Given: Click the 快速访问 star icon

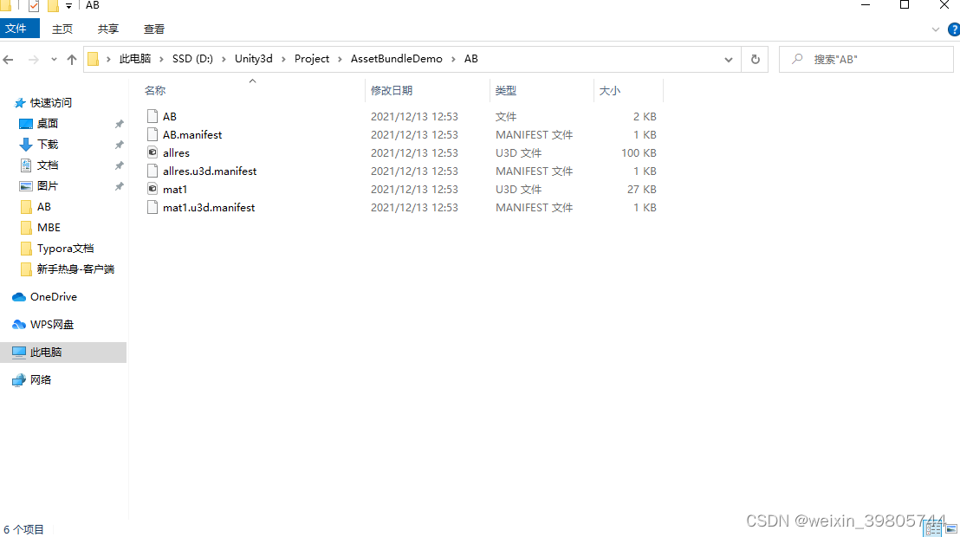Looking at the screenshot, I should click(20, 103).
